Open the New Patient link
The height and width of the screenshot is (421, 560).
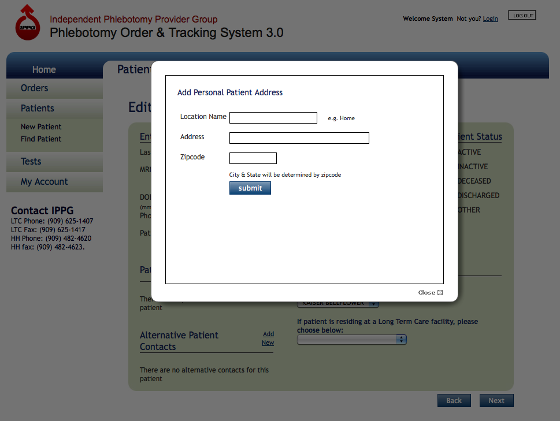[x=41, y=126]
